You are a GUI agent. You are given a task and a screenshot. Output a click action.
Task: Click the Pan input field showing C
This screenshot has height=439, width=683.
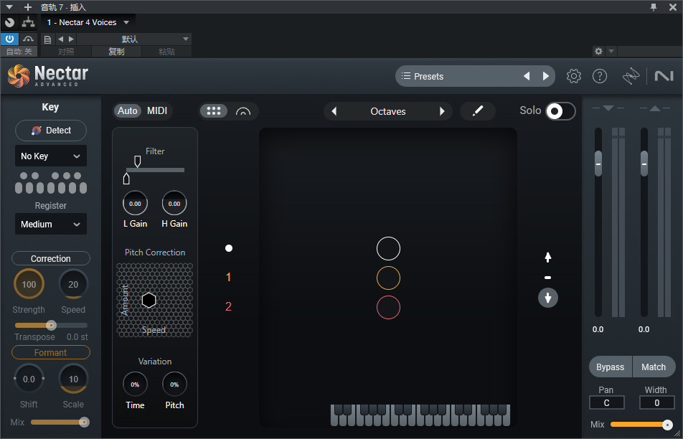tap(607, 403)
